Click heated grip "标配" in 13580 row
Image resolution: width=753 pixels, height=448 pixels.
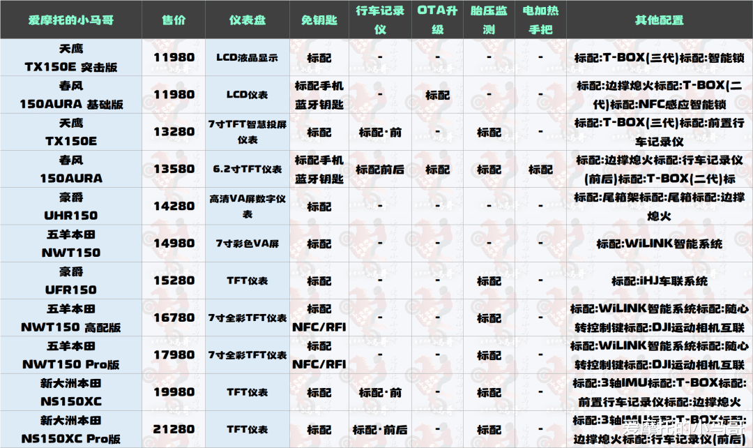tap(541, 169)
